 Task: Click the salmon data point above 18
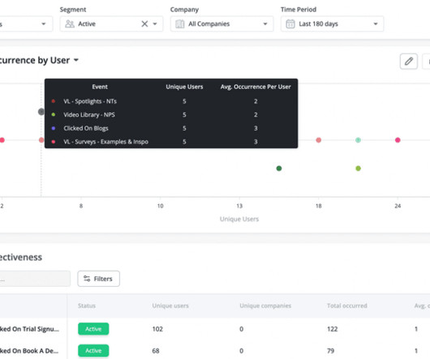click(x=318, y=140)
